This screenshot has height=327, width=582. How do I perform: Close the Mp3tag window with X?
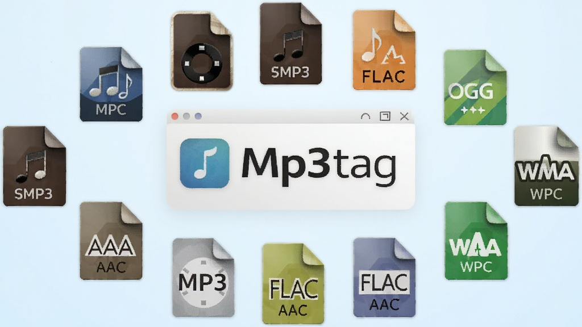click(x=404, y=116)
